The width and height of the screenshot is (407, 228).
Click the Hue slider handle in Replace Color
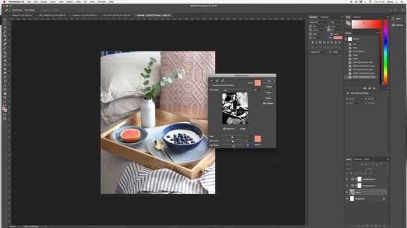pos(232,137)
